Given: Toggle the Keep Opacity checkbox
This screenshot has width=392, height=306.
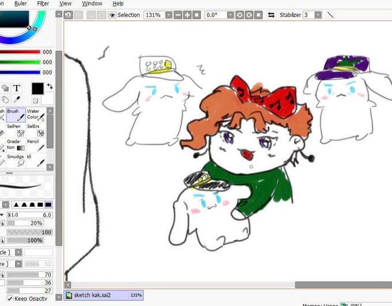Looking at the screenshot, I should pos(10,298).
